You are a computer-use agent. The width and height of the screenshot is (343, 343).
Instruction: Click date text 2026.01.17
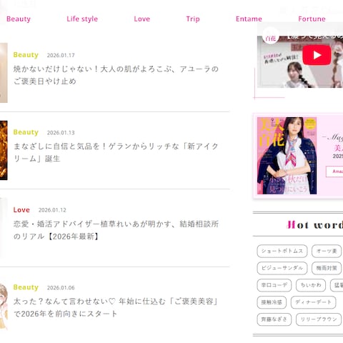click(x=61, y=55)
